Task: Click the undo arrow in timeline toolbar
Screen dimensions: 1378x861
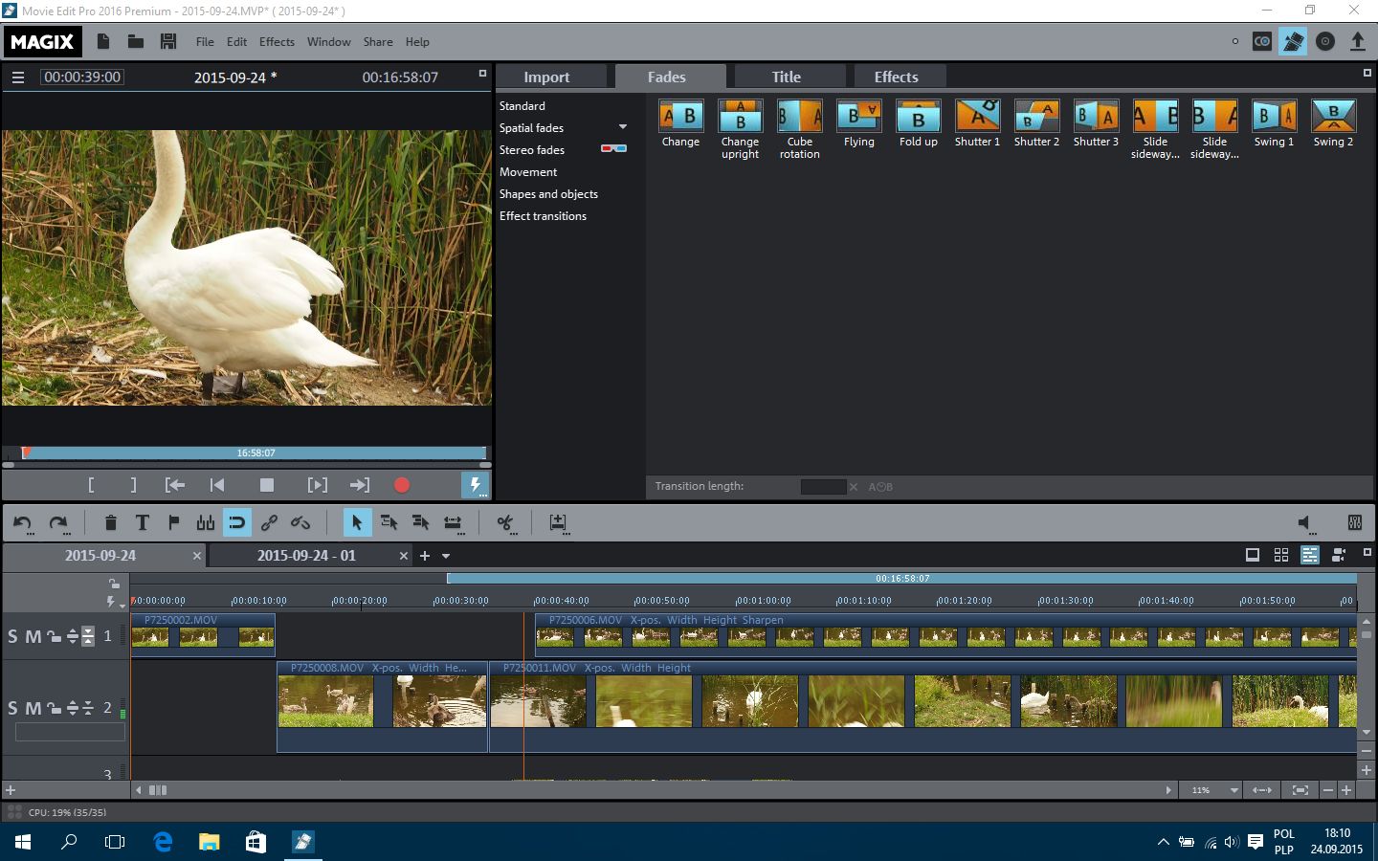Action: 22,522
